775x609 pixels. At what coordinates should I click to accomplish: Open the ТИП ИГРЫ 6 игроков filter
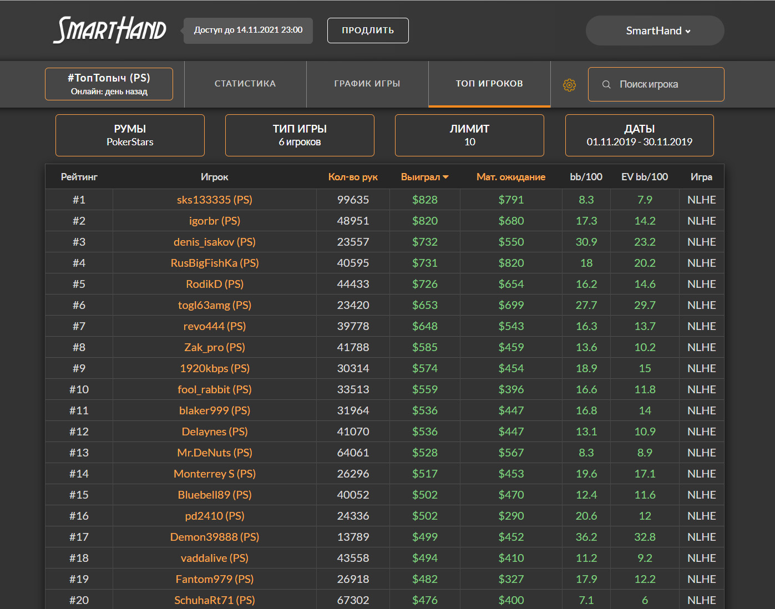(300, 135)
